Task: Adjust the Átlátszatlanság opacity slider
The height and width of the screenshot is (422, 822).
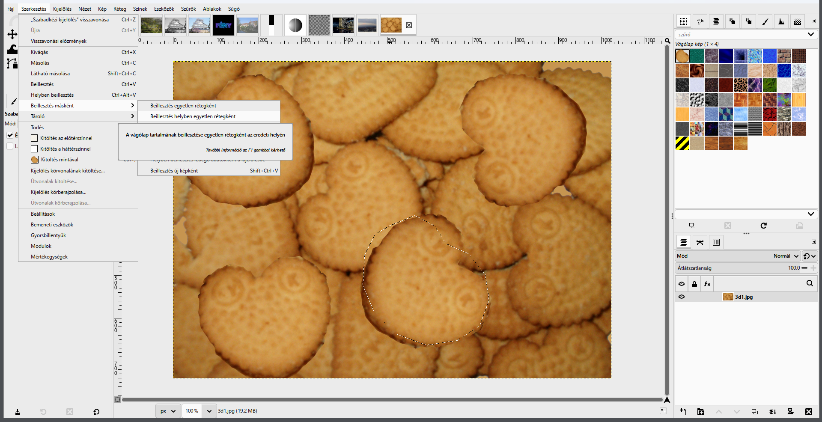Action: pyautogui.click(x=738, y=268)
